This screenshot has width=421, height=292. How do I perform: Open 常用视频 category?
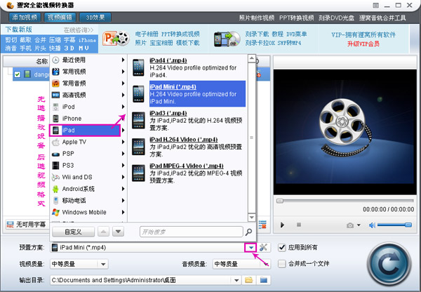(x=88, y=72)
